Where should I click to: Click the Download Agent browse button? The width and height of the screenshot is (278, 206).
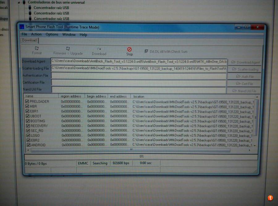tap(245, 62)
